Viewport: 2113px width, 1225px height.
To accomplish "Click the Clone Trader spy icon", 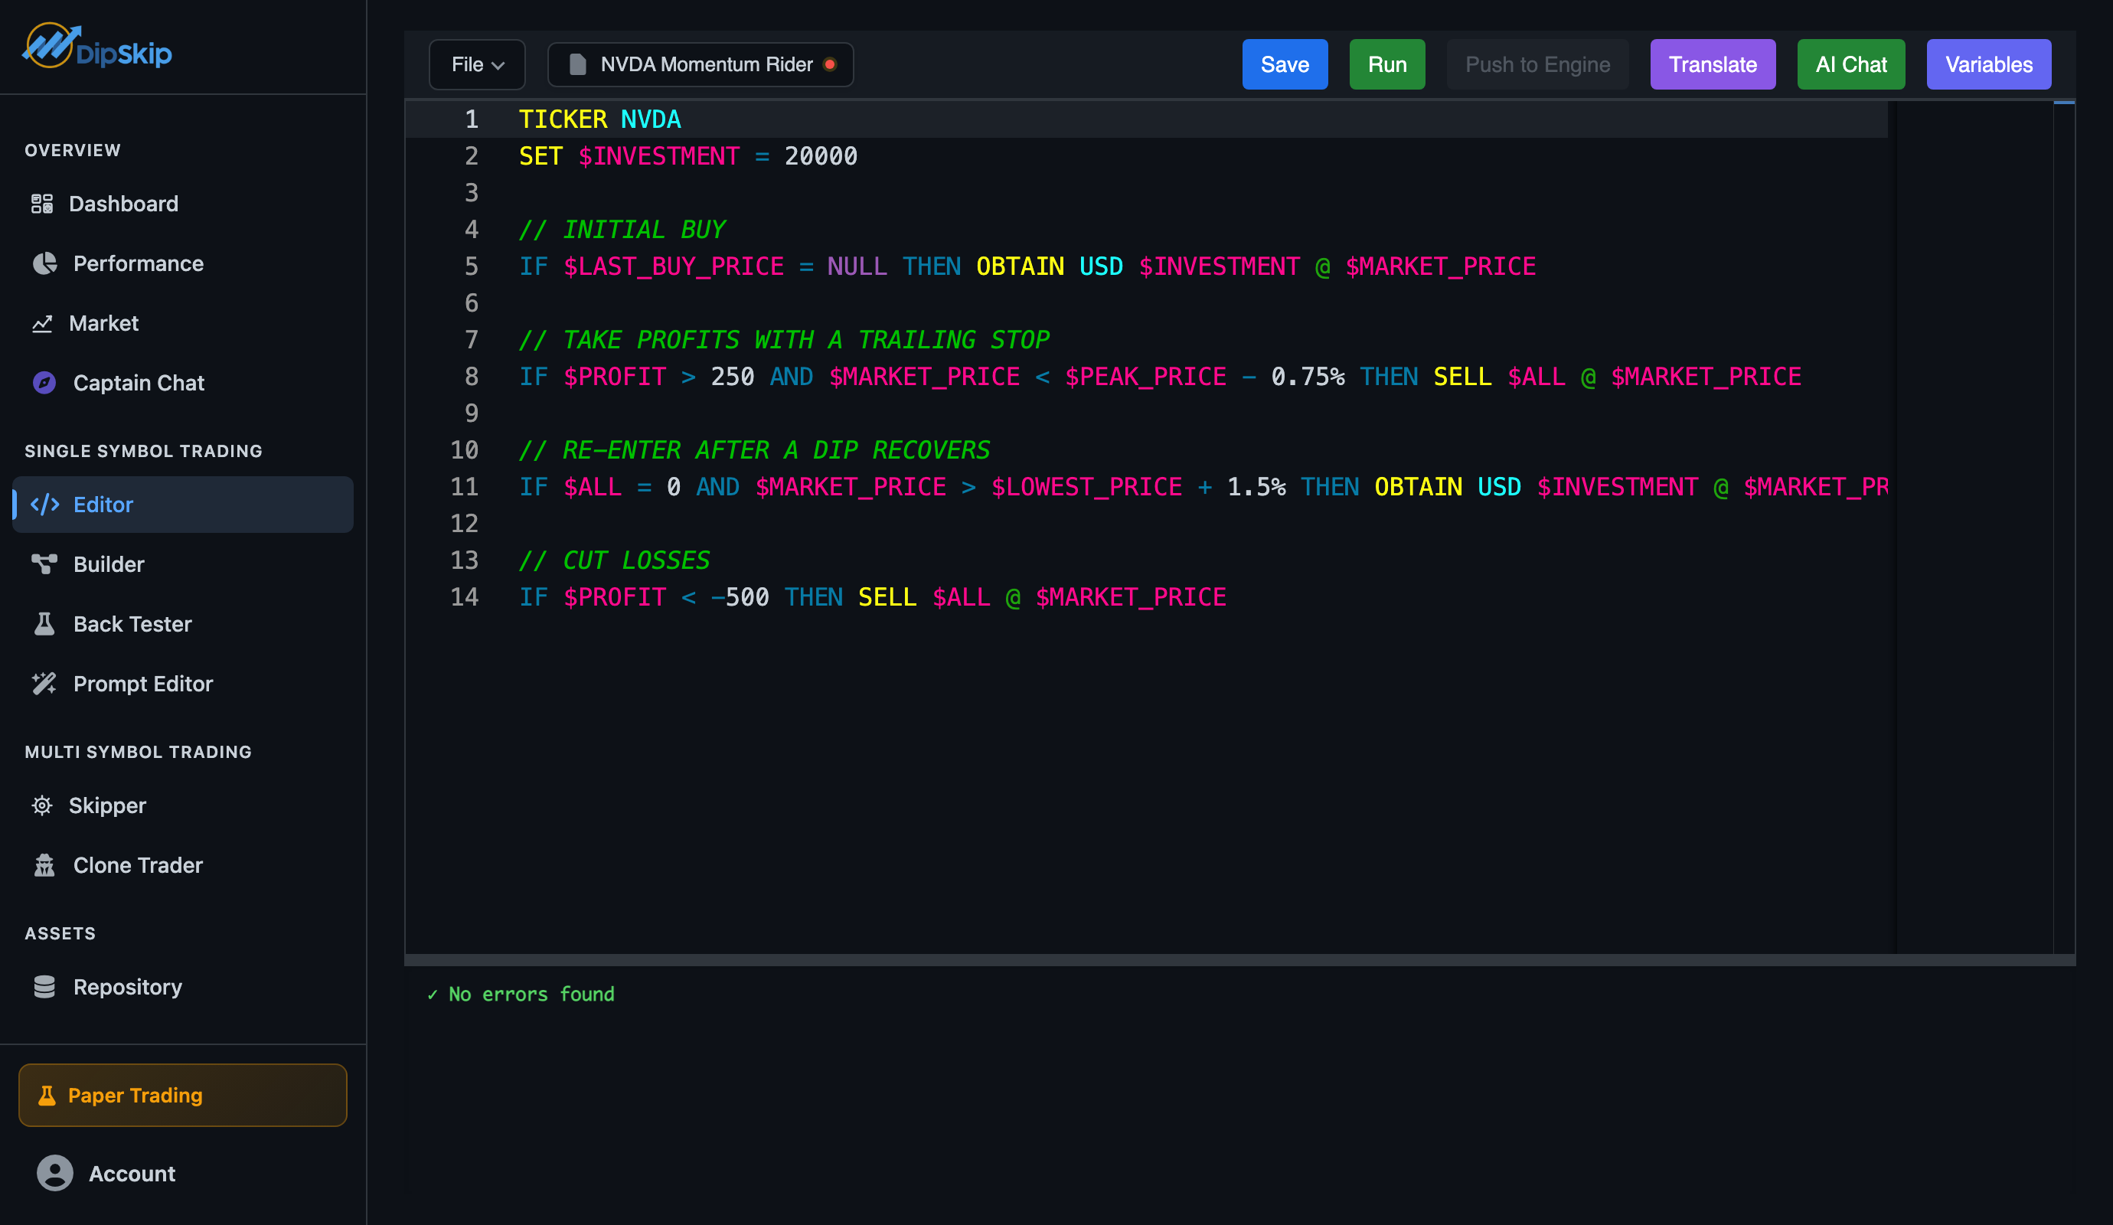I will pos(44,864).
